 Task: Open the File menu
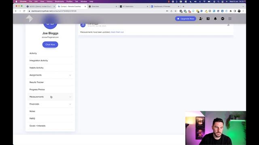[30, 2]
